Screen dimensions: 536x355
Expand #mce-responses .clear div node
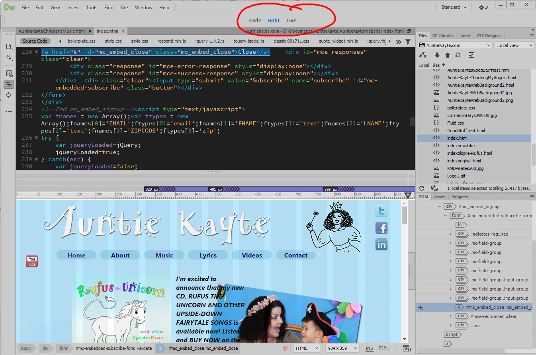451,316
